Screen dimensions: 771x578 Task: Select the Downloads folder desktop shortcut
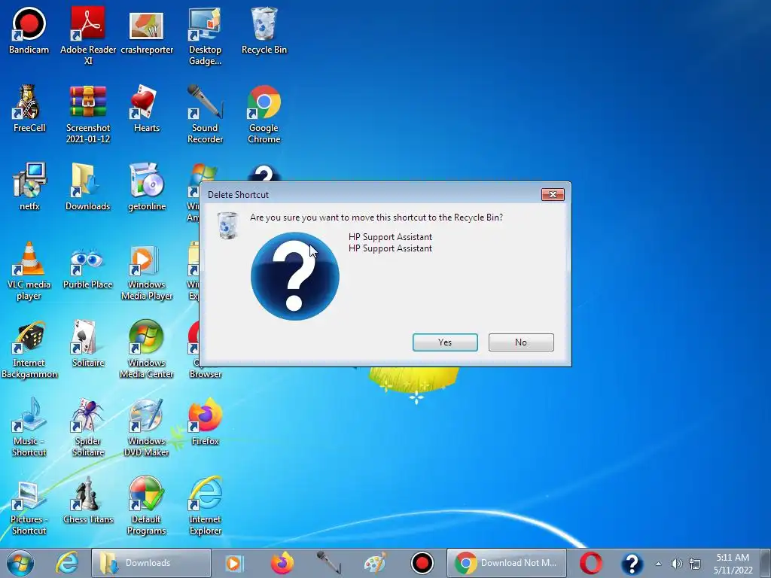[88, 187]
